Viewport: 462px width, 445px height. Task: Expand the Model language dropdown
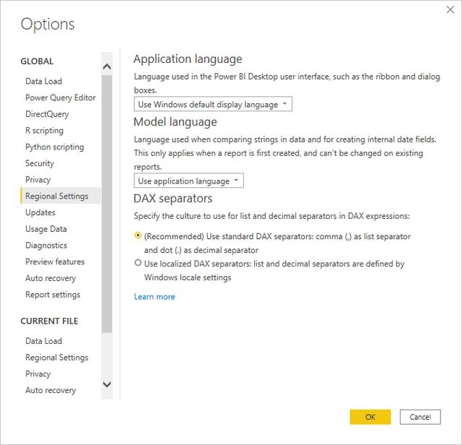pos(188,181)
